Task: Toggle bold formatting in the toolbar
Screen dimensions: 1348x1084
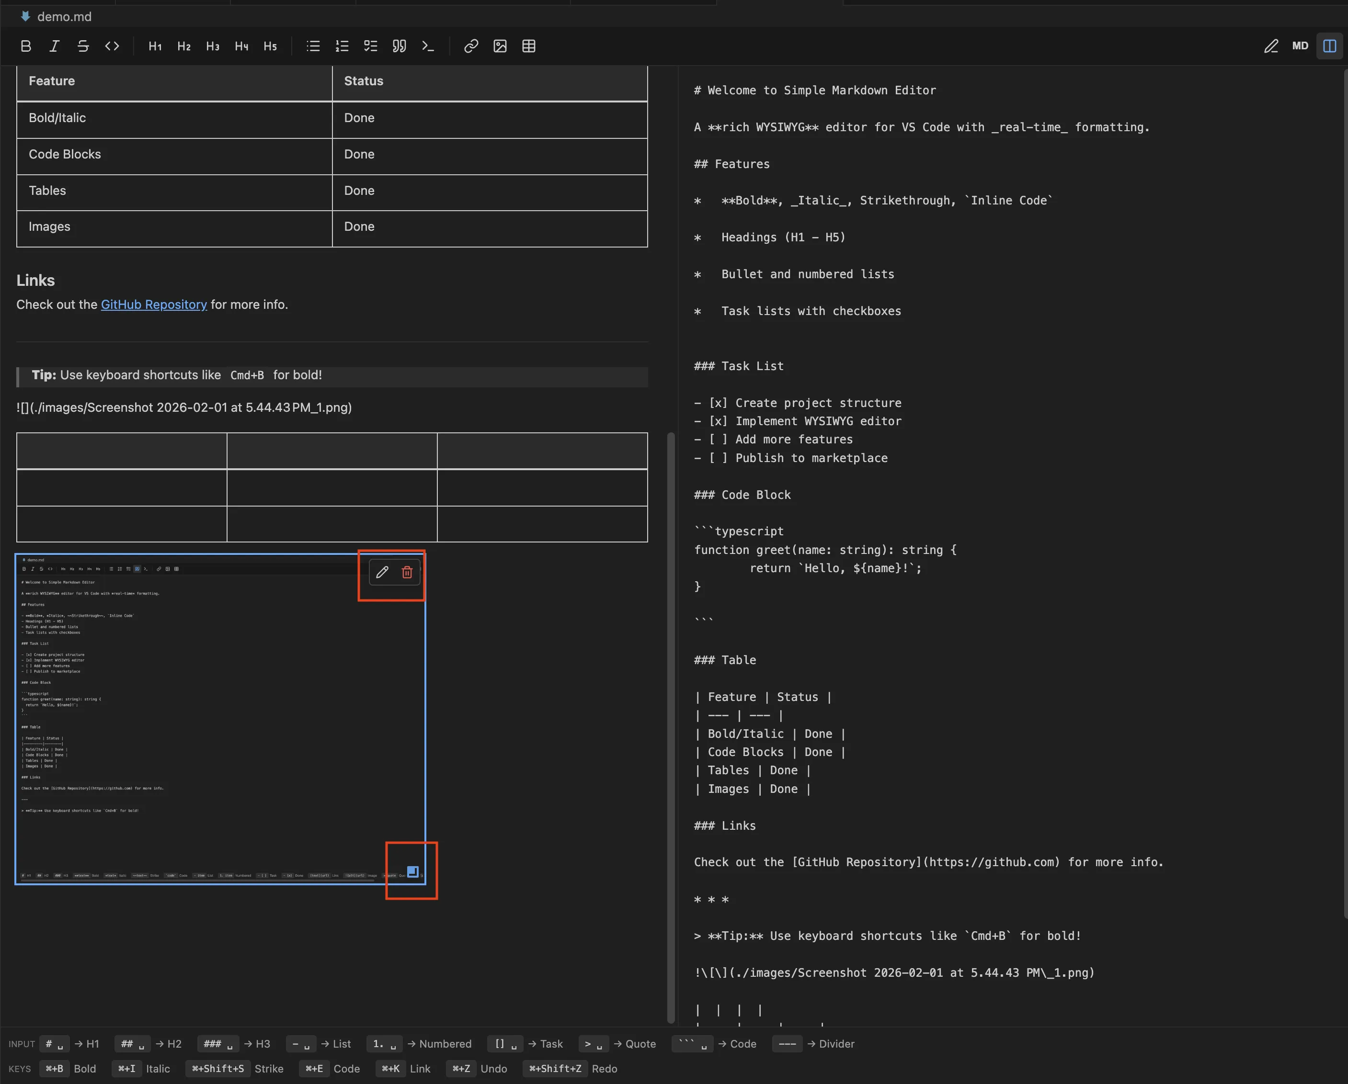Action: coord(26,45)
